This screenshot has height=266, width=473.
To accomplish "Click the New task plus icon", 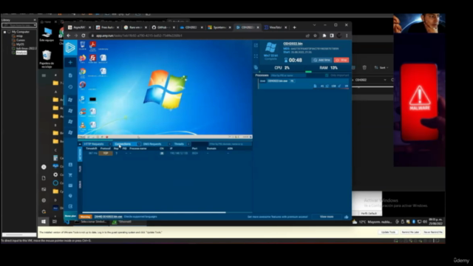I will (70, 62).
